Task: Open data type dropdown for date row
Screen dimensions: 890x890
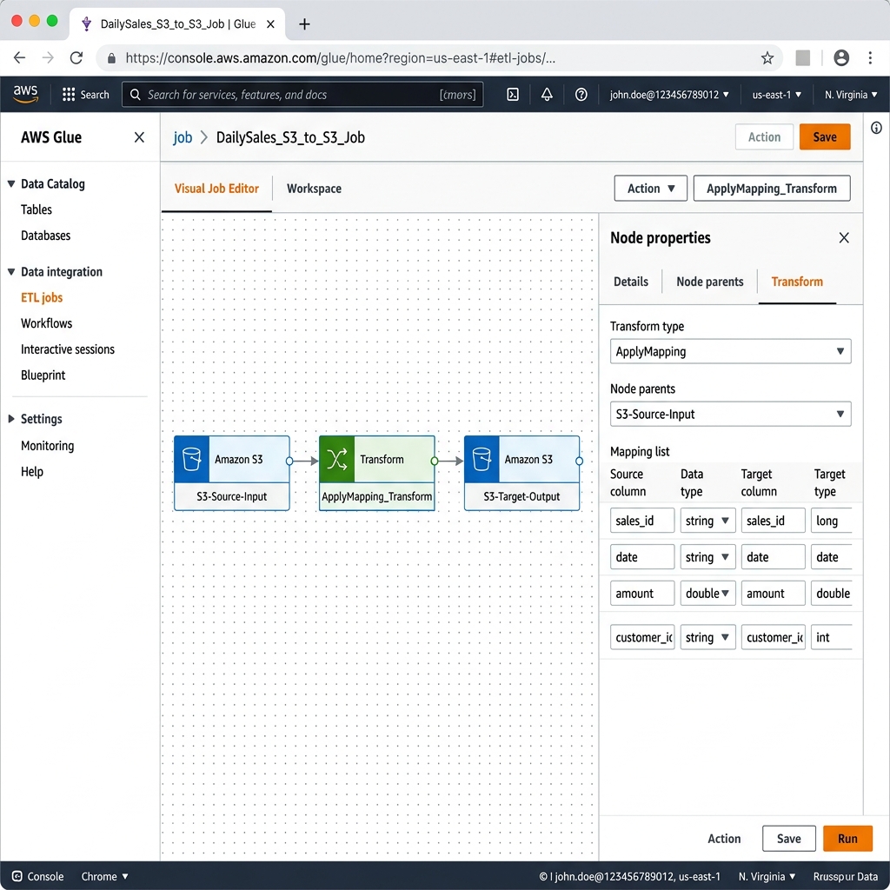Action: click(707, 557)
